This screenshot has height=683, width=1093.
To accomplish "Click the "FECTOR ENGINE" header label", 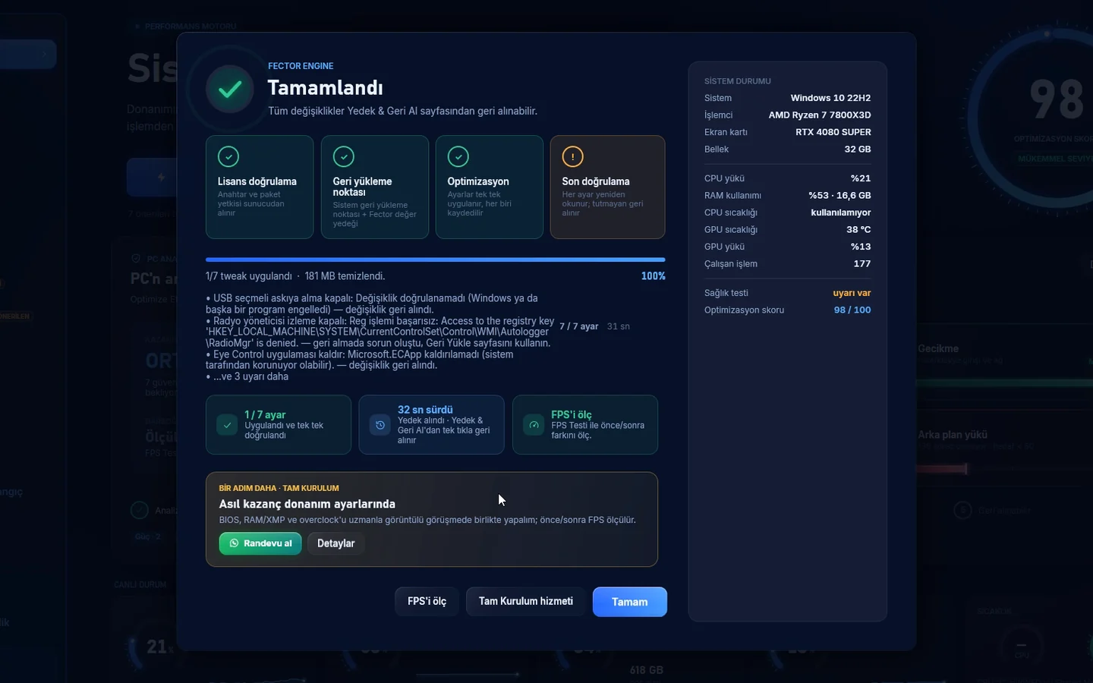I will pyautogui.click(x=301, y=66).
